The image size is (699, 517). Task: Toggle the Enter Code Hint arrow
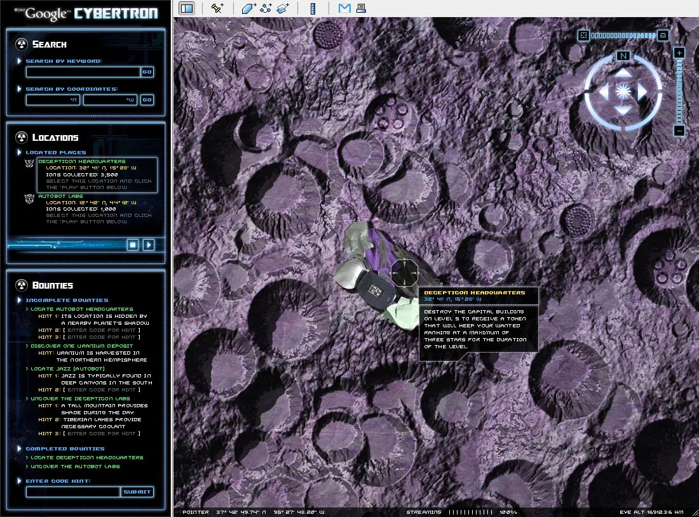pyautogui.click(x=19, y=480)
